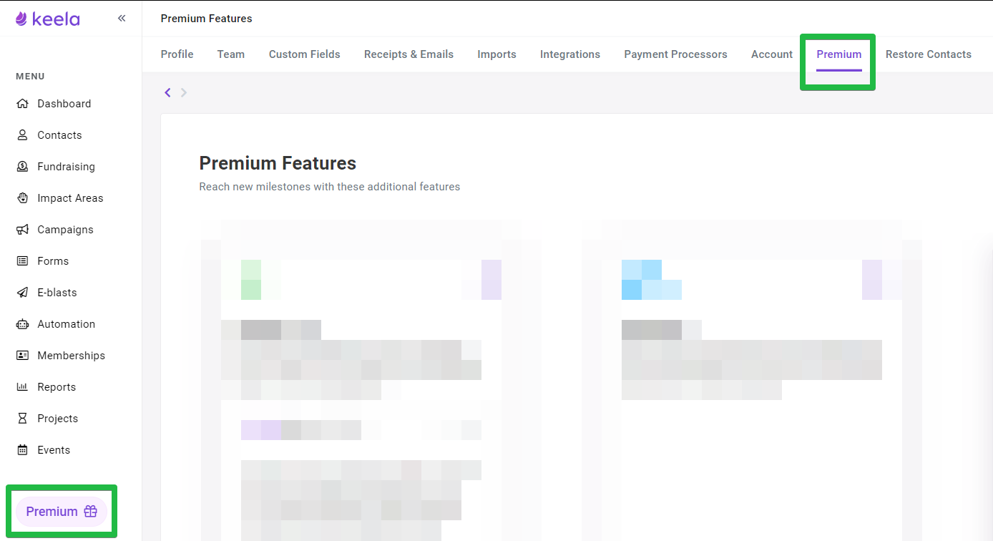Go back with the left arrow

pyautogui.click(x=167, y=92)
